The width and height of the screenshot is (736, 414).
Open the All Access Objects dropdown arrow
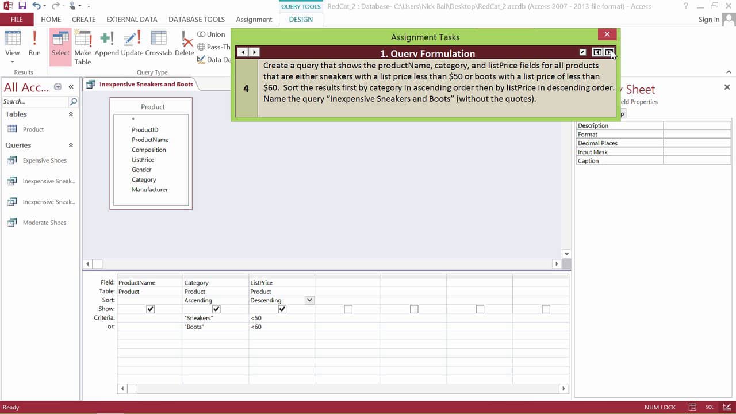tap(57, 87)
